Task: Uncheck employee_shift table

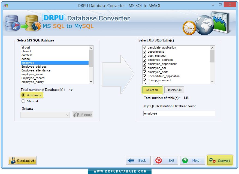Action: [145, 72]
